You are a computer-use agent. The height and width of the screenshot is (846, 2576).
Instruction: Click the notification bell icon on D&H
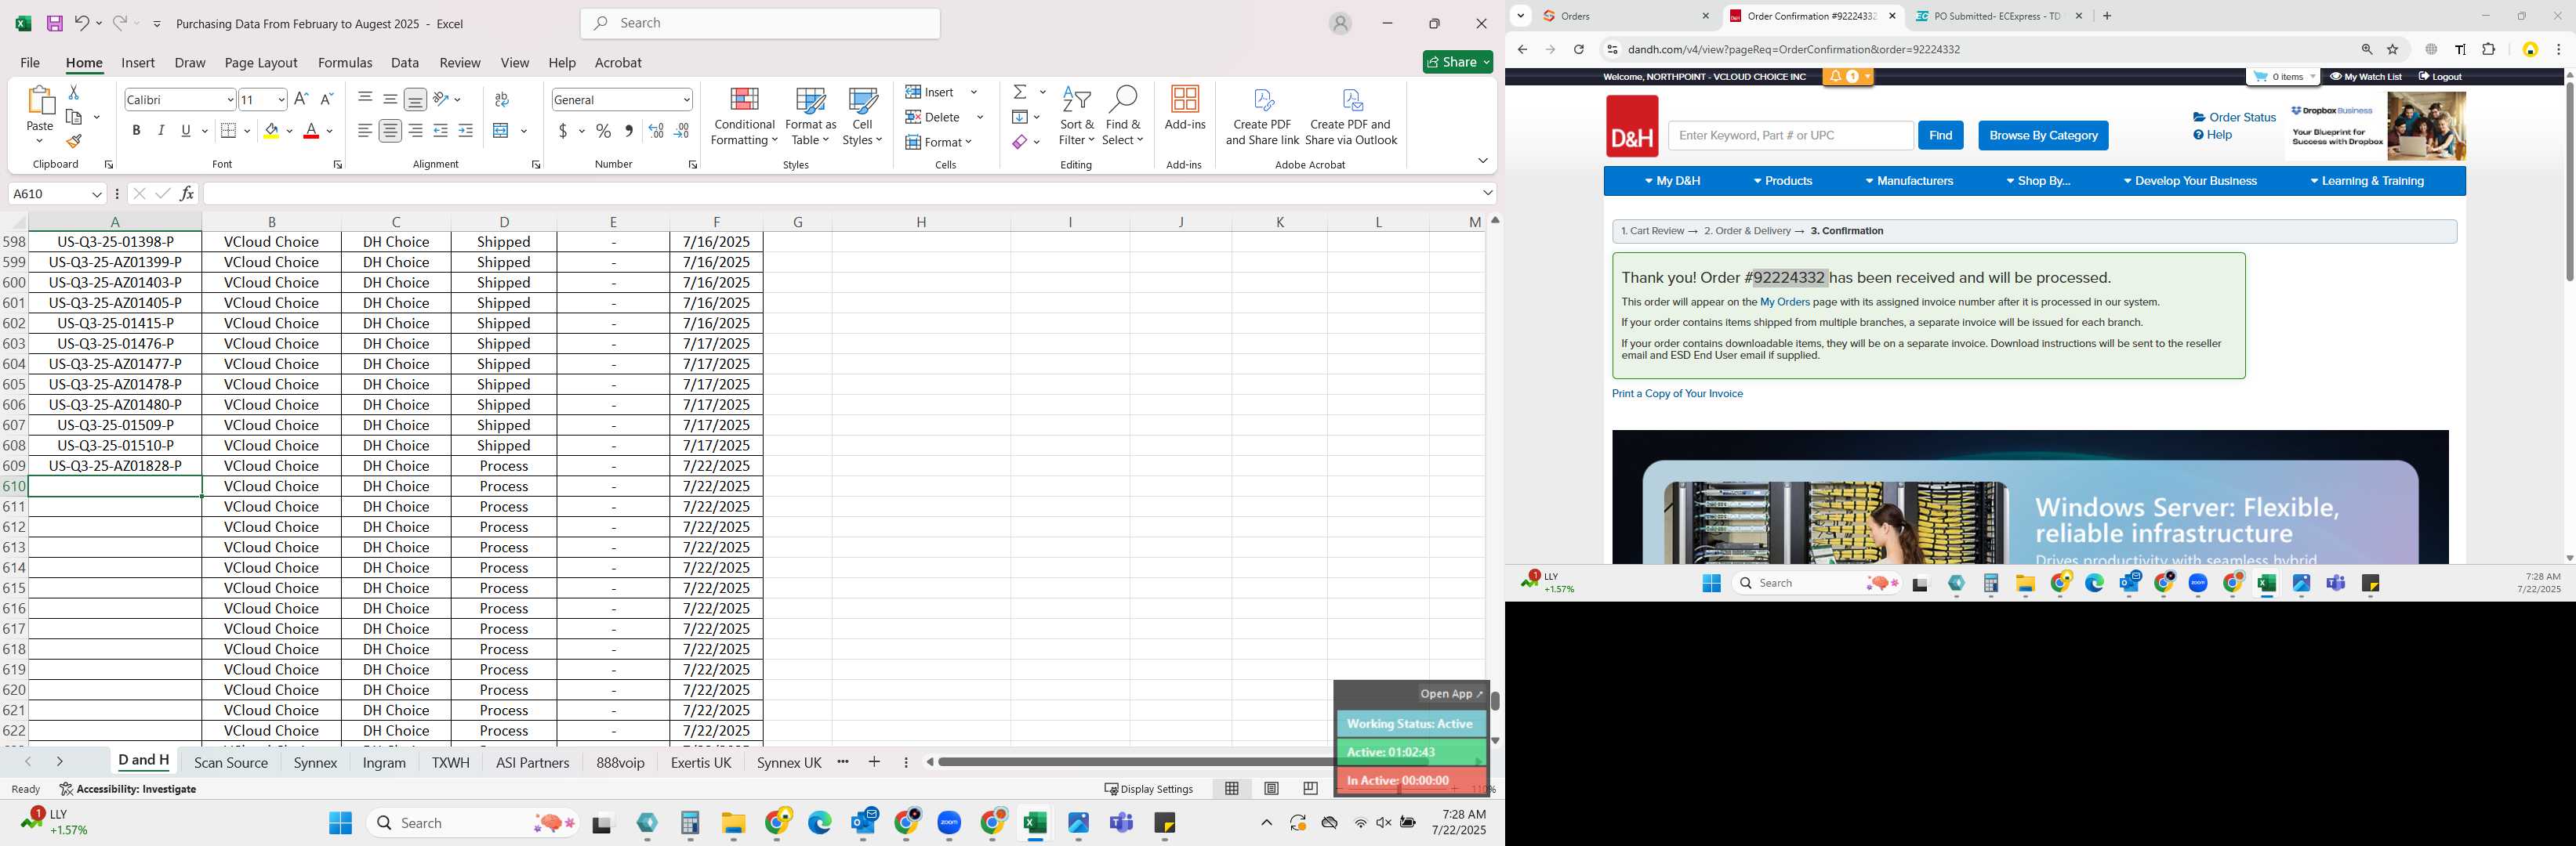point(1835,76)
